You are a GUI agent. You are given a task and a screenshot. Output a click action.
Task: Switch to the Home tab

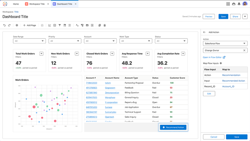coord(16,4)
